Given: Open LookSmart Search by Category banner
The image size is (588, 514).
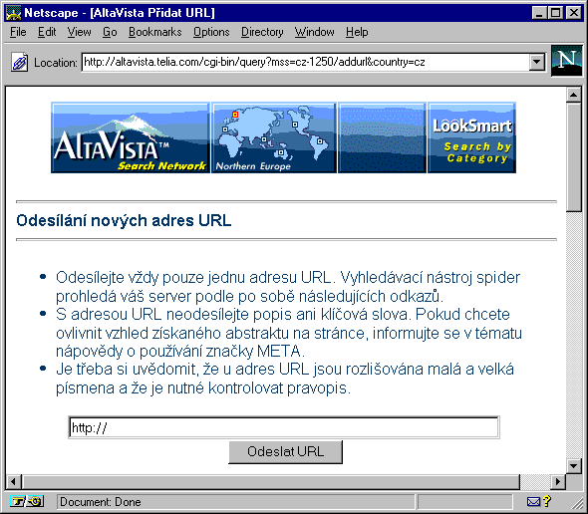Looking at the screenshot, I should (471, 137).
